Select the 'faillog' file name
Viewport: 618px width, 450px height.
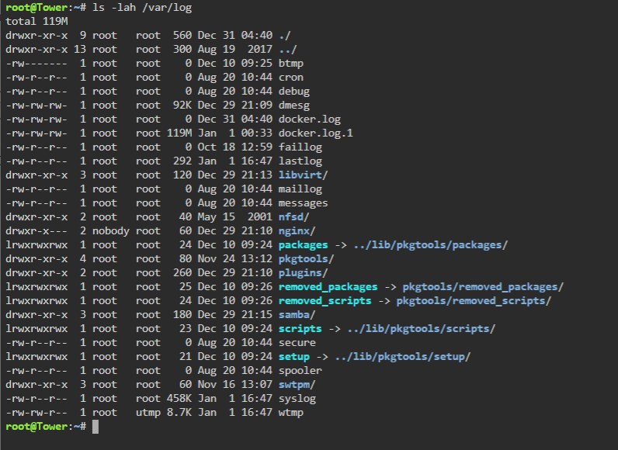[x=300, y=147]
